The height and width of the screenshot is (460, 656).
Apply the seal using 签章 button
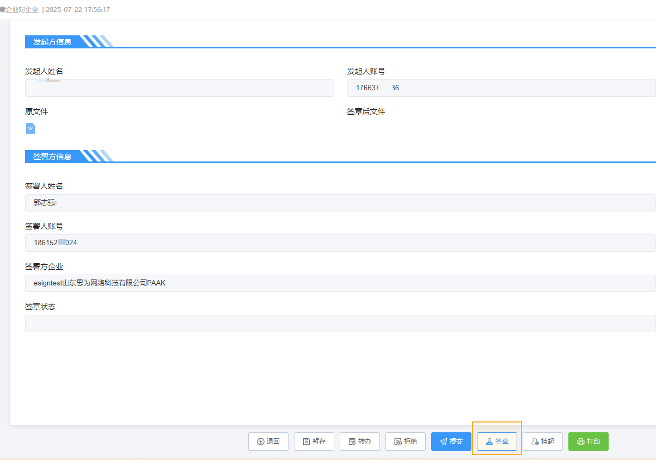(x=497, y=442)
